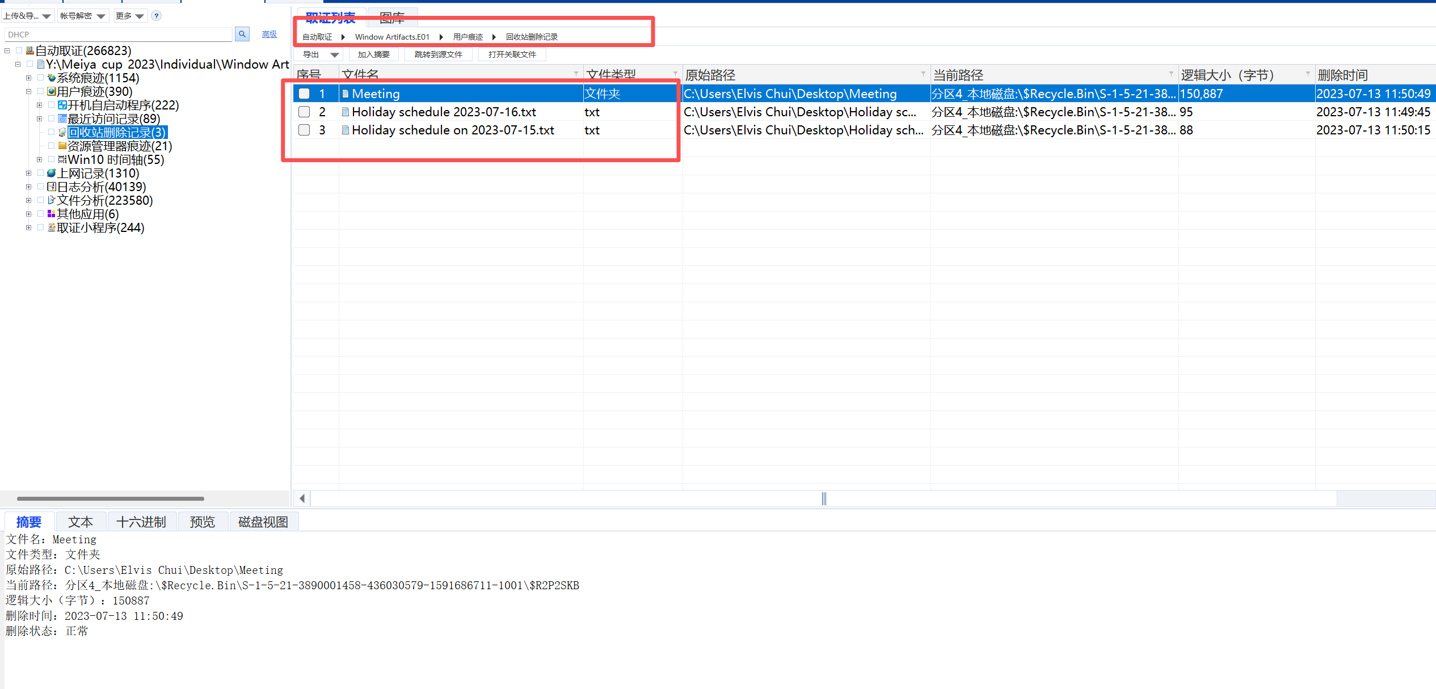Click the file icon beside Meeting row
The height and width of the screenshot is (689, 1436).
pos(345,94)
